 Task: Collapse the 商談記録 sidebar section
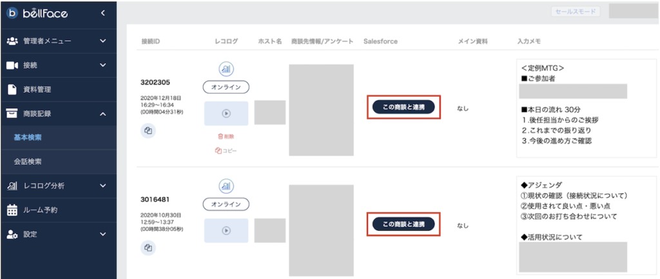pos(102,113)
